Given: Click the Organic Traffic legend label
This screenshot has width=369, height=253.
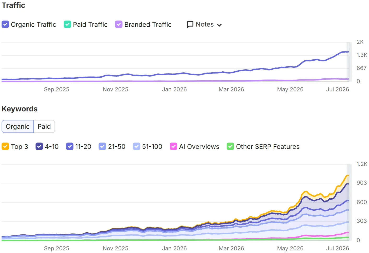Looking at the screenshot, I should (x=33, y=25).
